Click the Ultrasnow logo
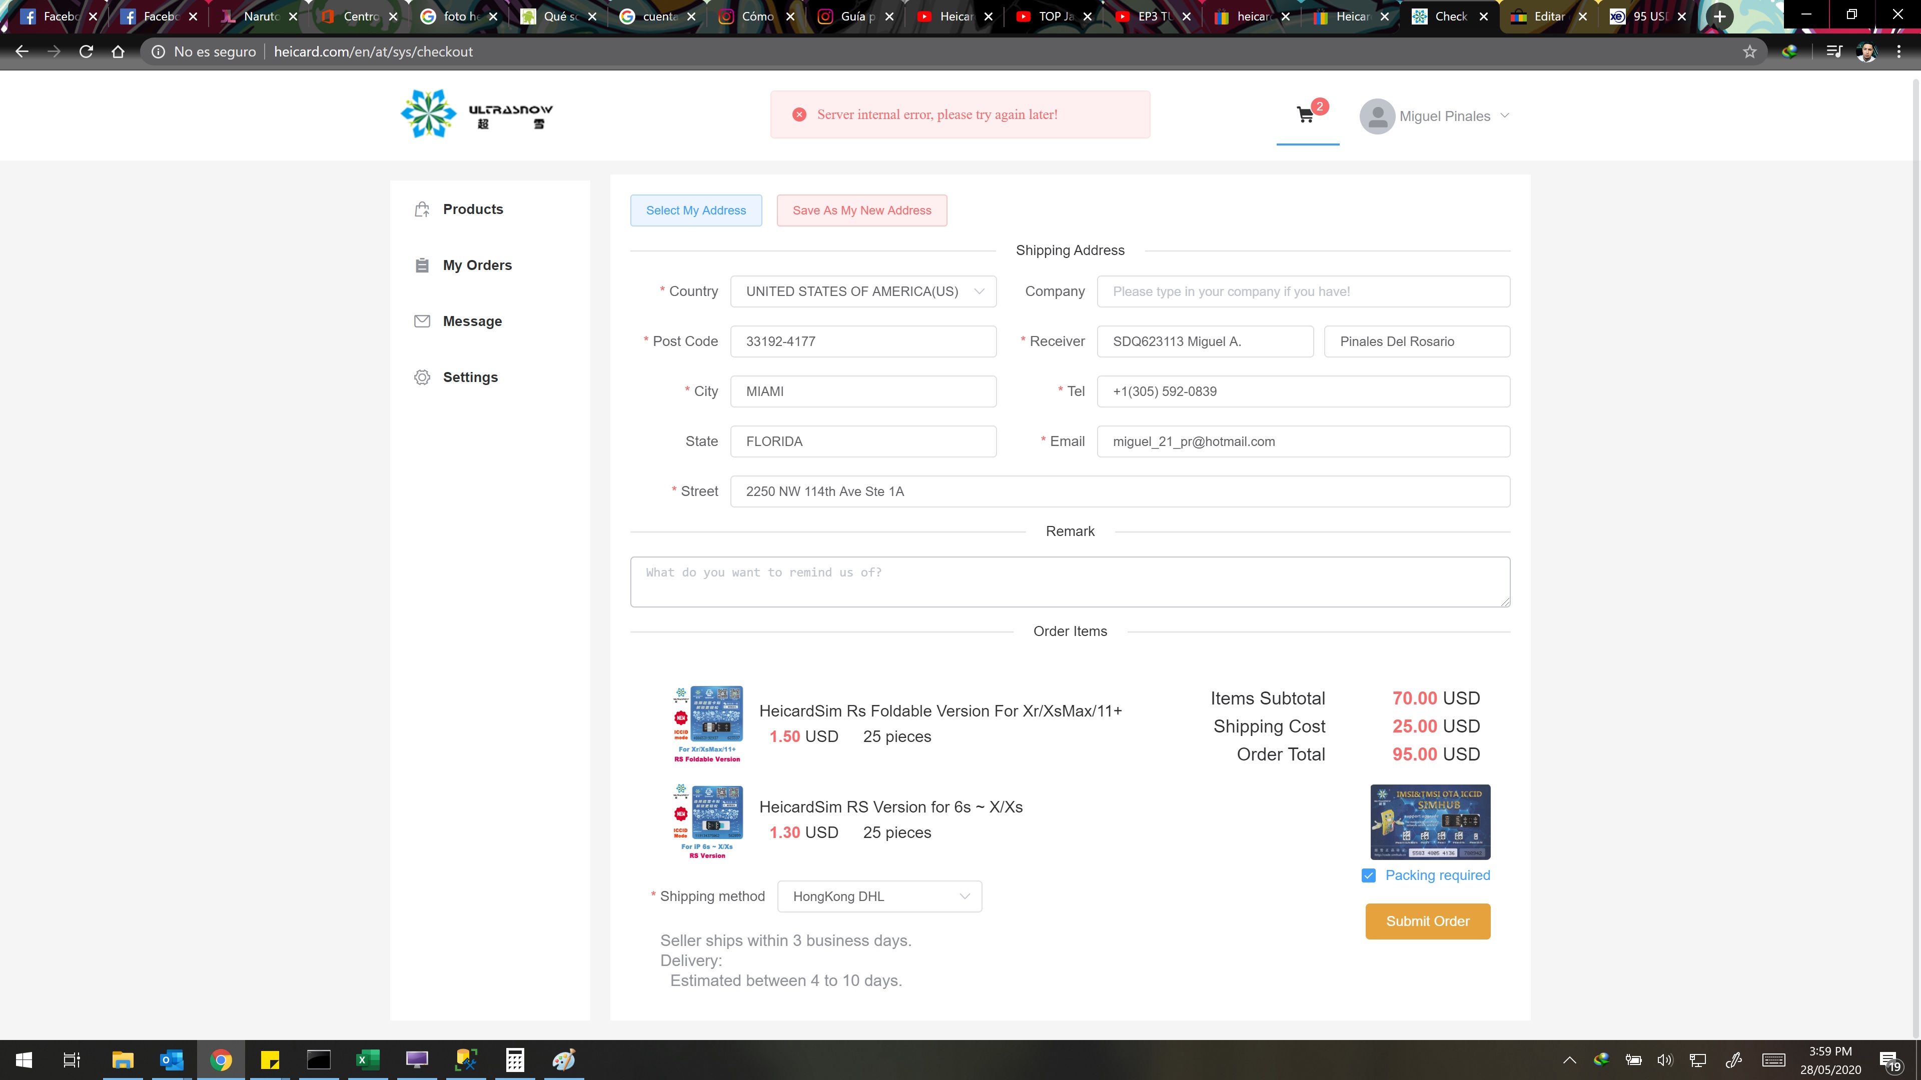1921x1080 pixels. point(477,114)
